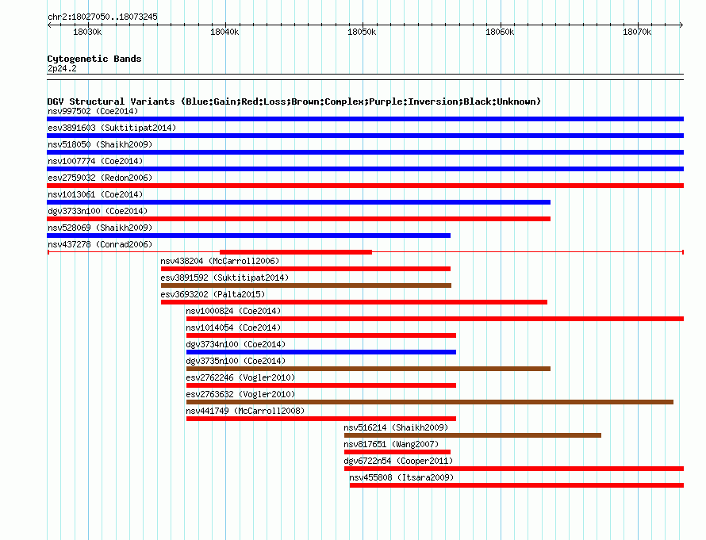The image size is (706, 540).
Task: Select the esv3693202 (Palta2015) label
Action: point(213,294)
